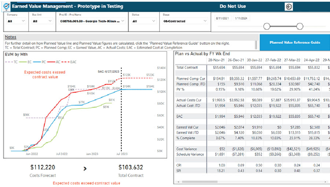Click the PV % row label
The height and width of the screenshot is (187, 330).
[180, 89]
